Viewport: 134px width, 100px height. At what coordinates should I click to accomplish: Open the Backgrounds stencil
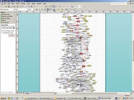[x=8, y=14]
